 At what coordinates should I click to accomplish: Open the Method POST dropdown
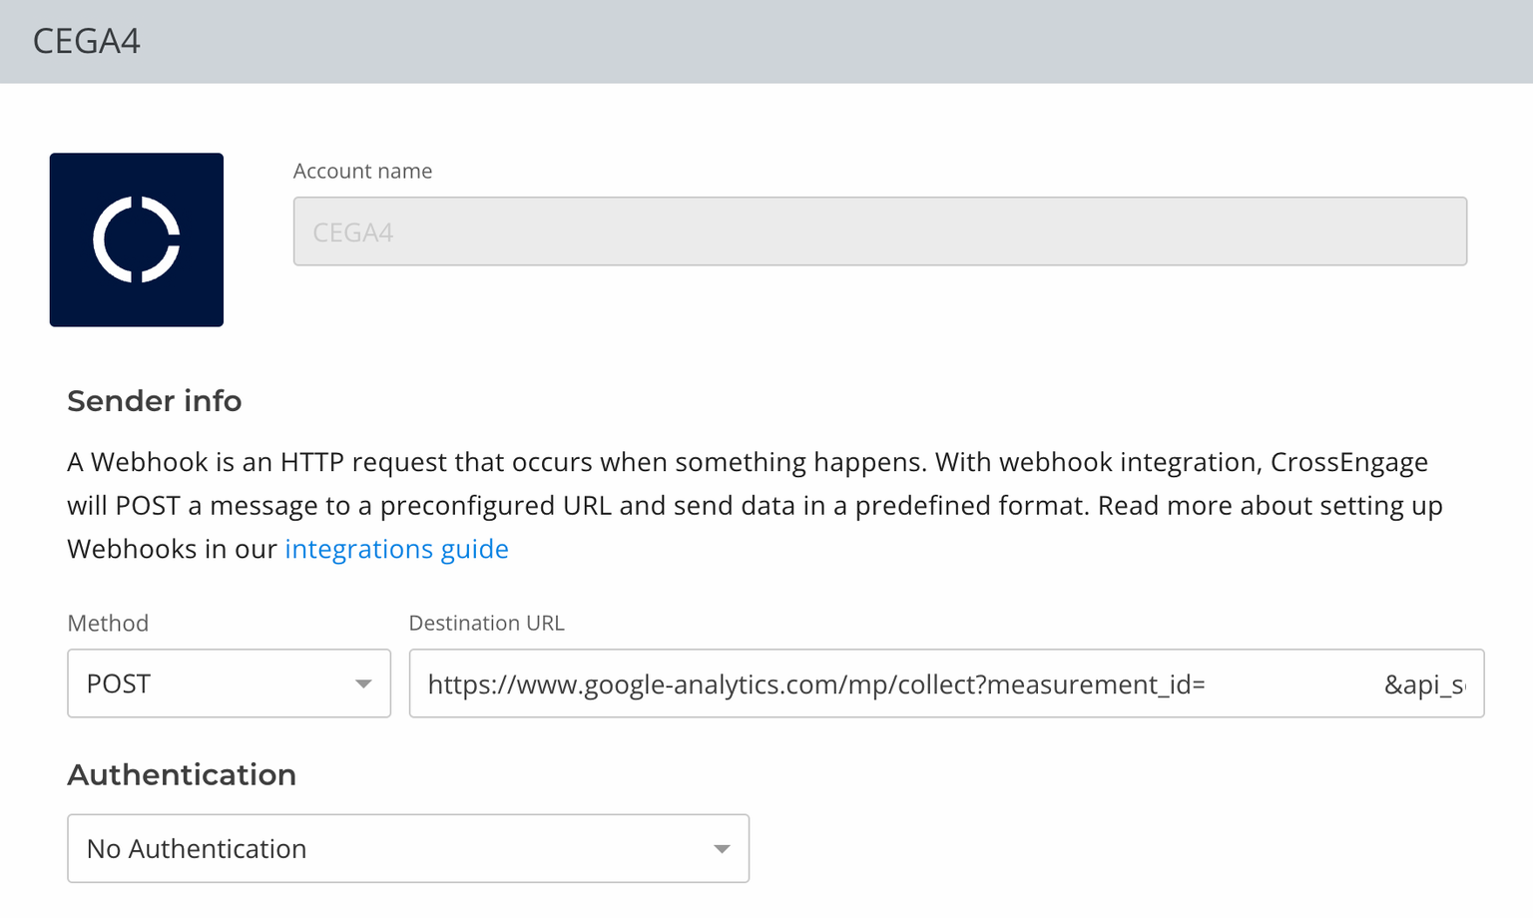coord(229,684)
